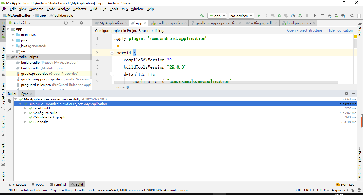Click Collapse All icon in Project panel

73,23
